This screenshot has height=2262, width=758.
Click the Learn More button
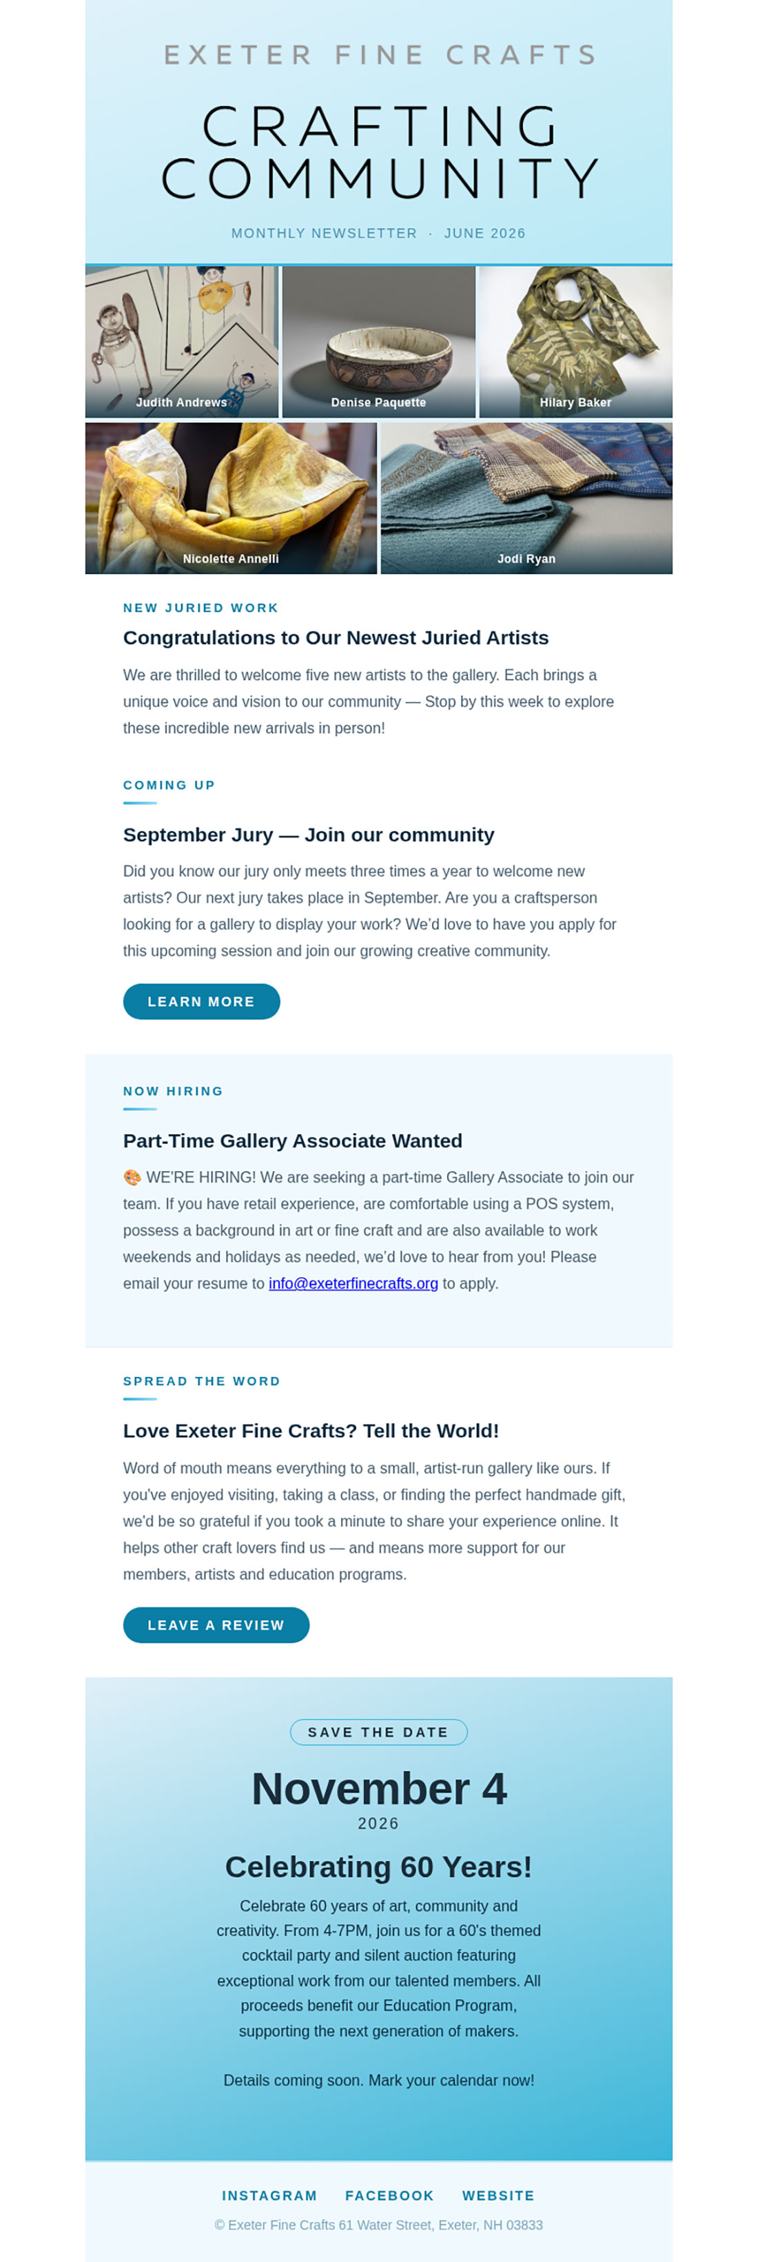(201, 1001)
